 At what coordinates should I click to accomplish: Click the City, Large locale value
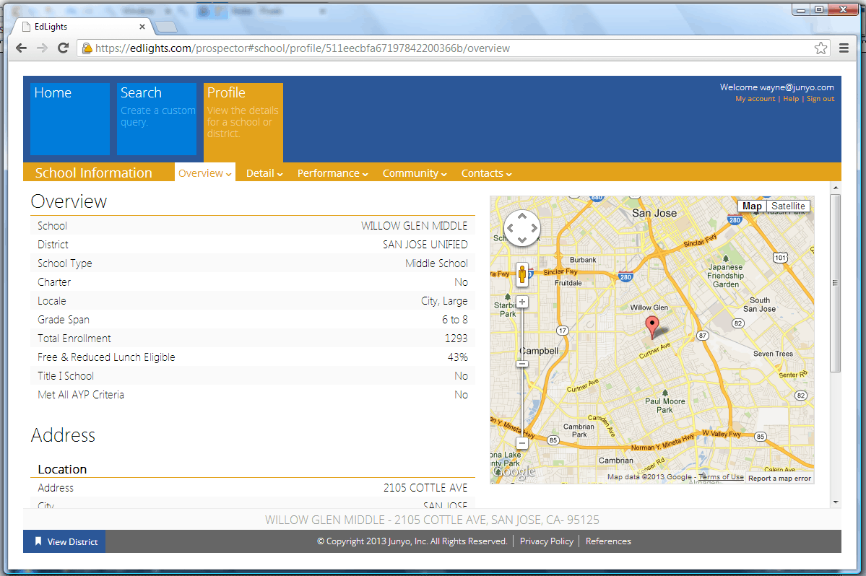[444, 301]
